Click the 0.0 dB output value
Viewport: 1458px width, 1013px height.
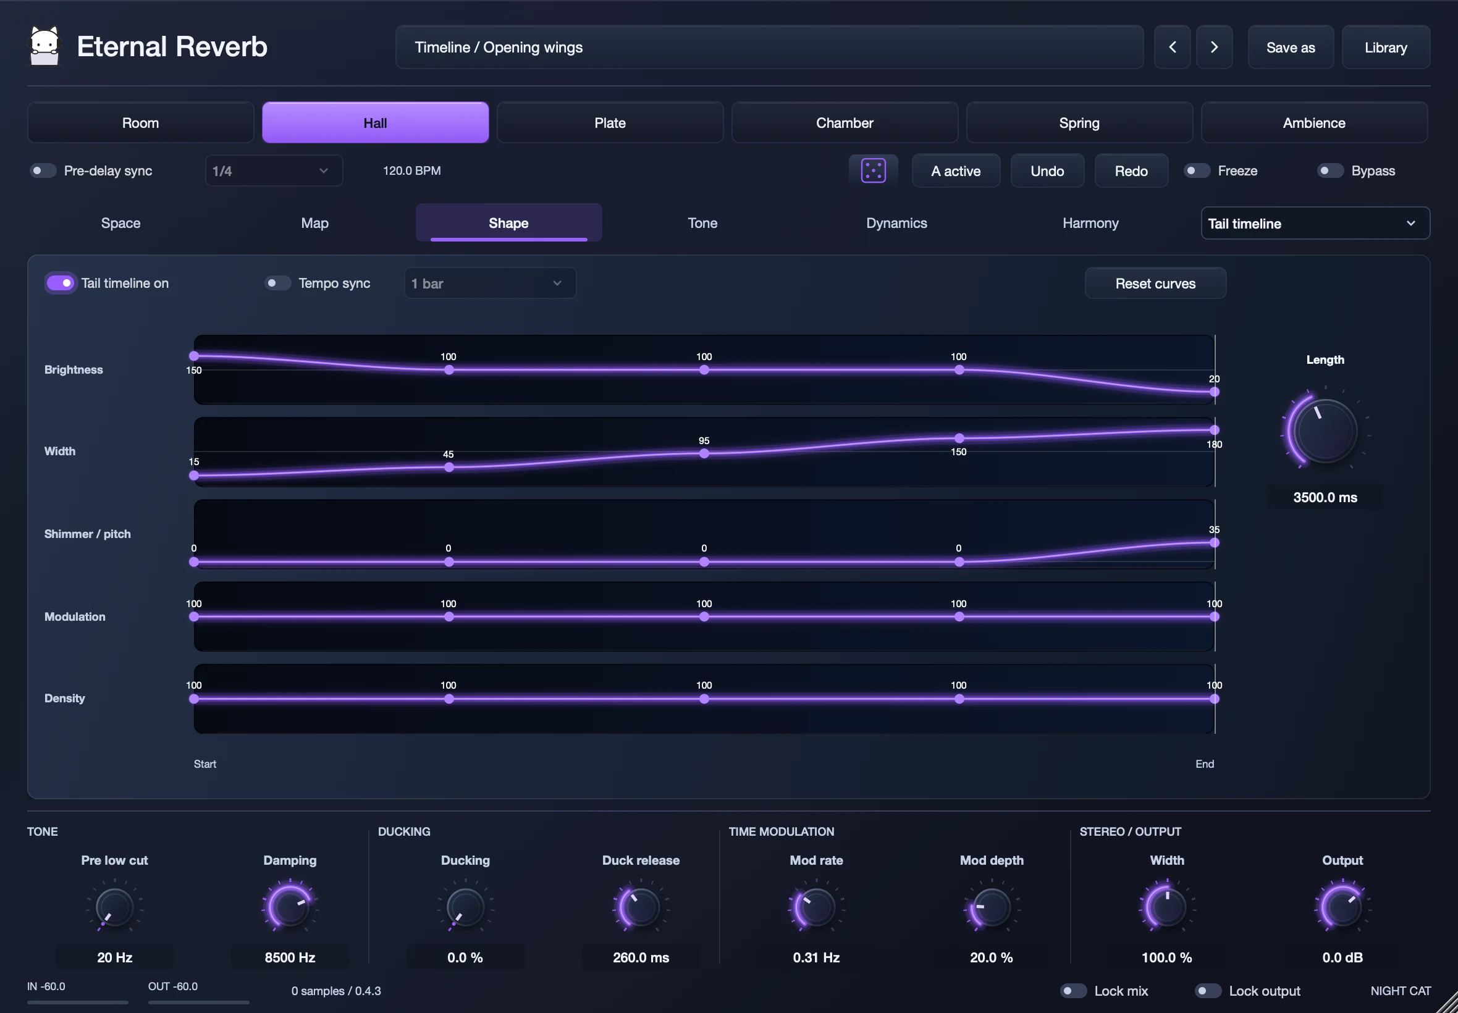(x=1342, y=957)
